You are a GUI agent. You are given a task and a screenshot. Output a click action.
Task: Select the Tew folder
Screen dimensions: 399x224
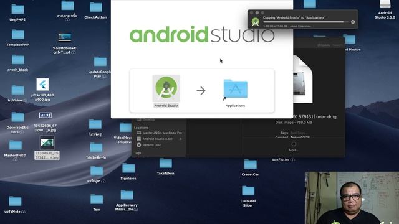[97, 203]
